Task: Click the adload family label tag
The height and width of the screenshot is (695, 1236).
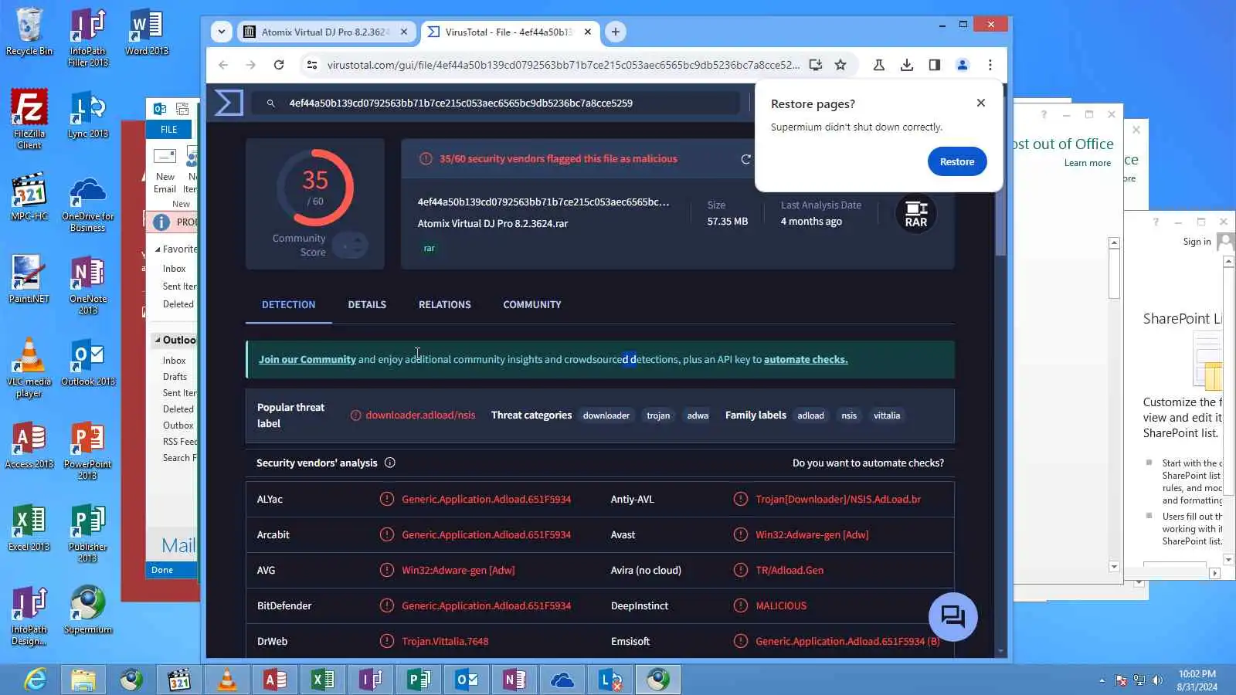Action: point(810,415)
